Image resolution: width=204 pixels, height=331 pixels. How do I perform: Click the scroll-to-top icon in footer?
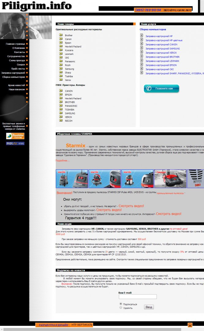(190, 325)
